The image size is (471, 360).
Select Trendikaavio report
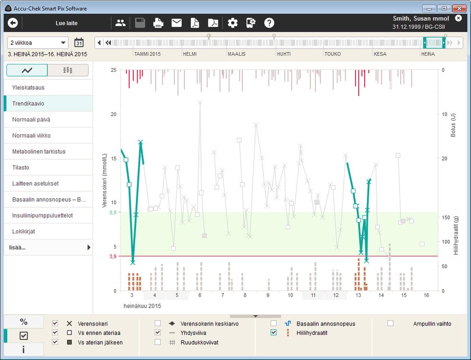click(x=48, y=104)
